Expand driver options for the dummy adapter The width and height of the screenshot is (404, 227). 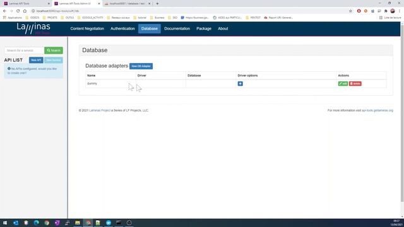240,84
